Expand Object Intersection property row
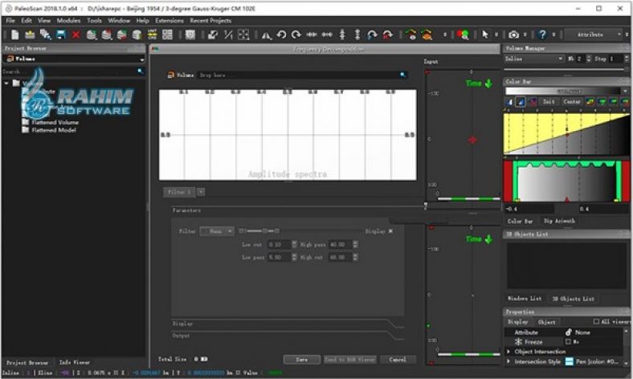633x379 pixels. pos(508,352)
